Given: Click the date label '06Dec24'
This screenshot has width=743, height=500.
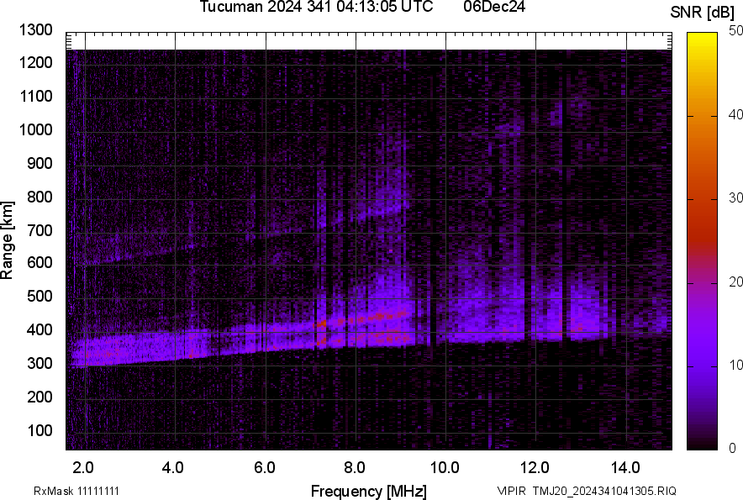Looking at the screenshot, I should tap(494, 7).
